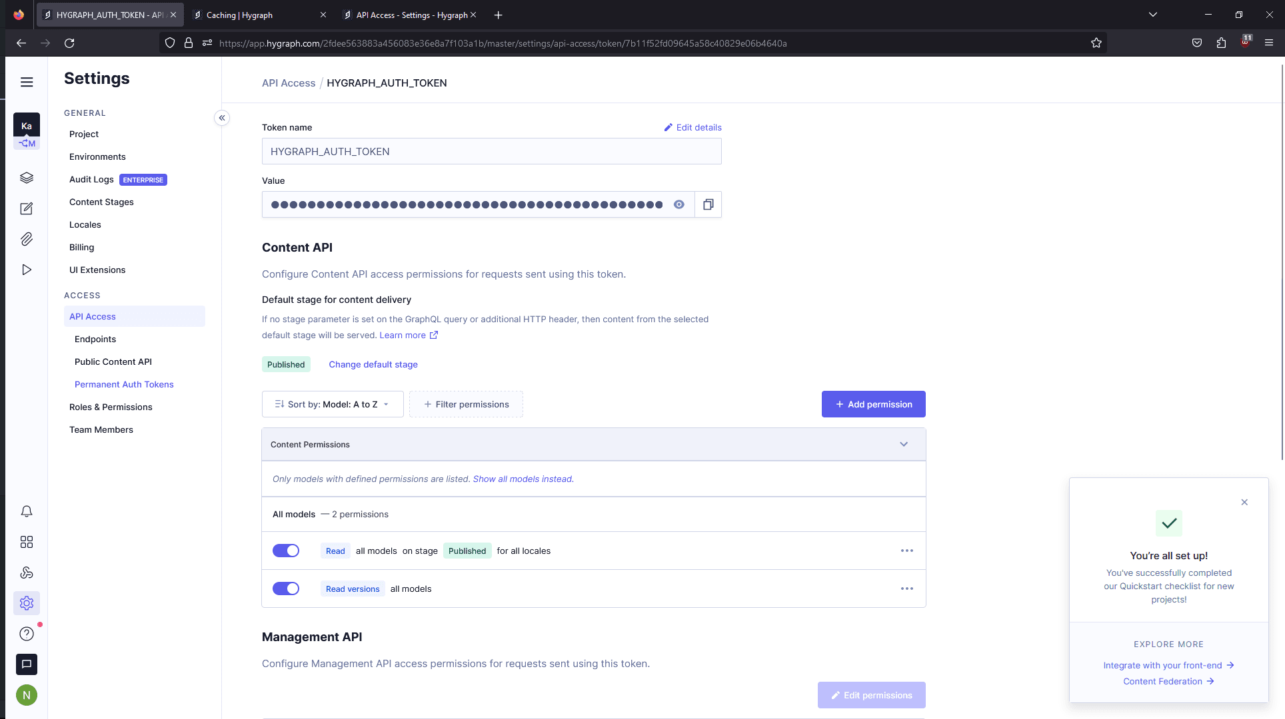Click Add permission button
The height and width of the screenshot is (719, 1285).
point(873,403)
